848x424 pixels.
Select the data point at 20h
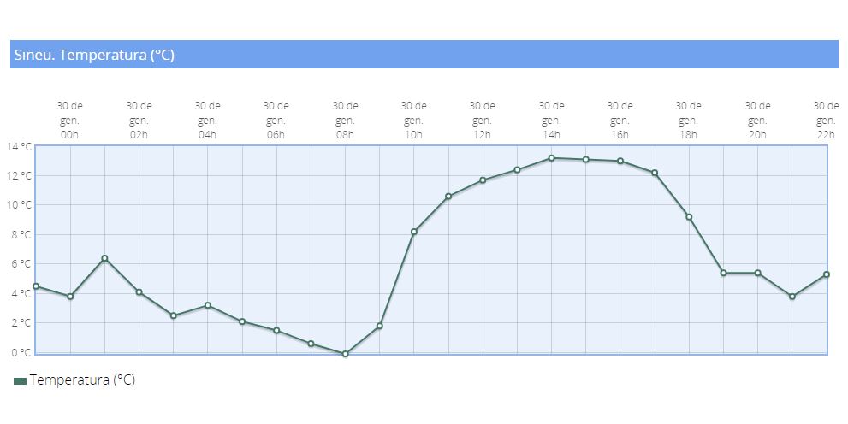(757, 273)
